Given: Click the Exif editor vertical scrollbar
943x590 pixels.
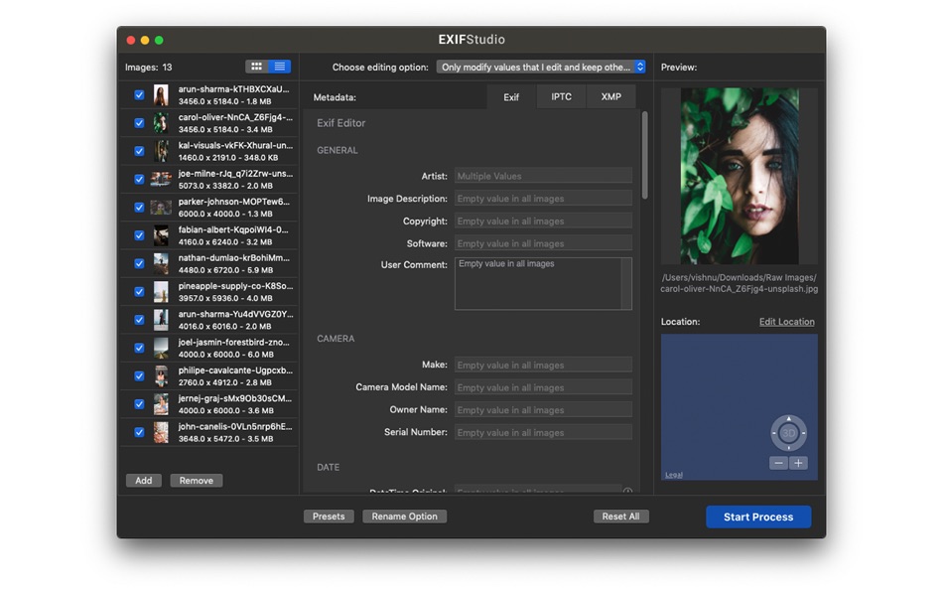Looking at the screenshot, I should pos(644,155).
